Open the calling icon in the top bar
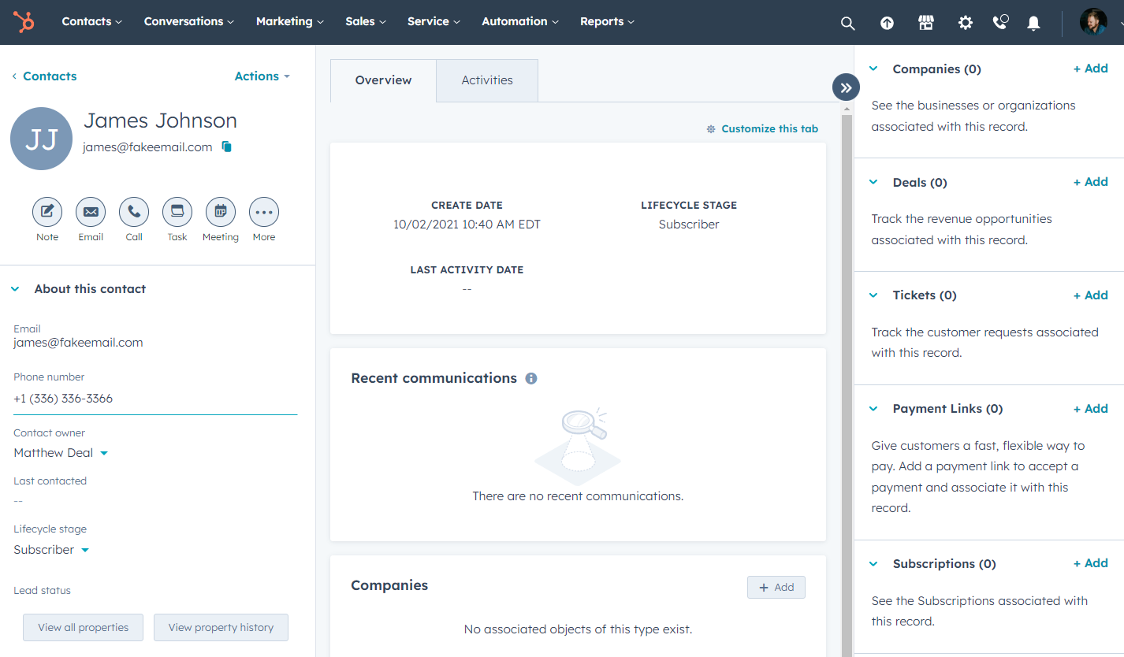The width and height of the screenshot is (1124, 657). click(x=999, y=23)
